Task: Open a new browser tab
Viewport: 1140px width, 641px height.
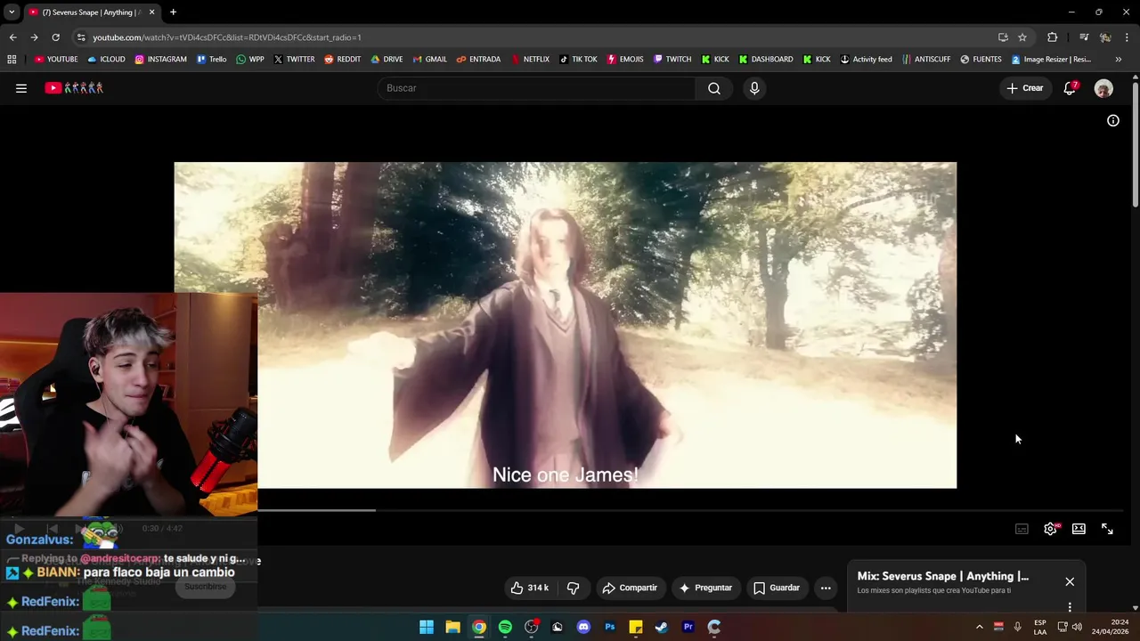Action: click(173, 12)
